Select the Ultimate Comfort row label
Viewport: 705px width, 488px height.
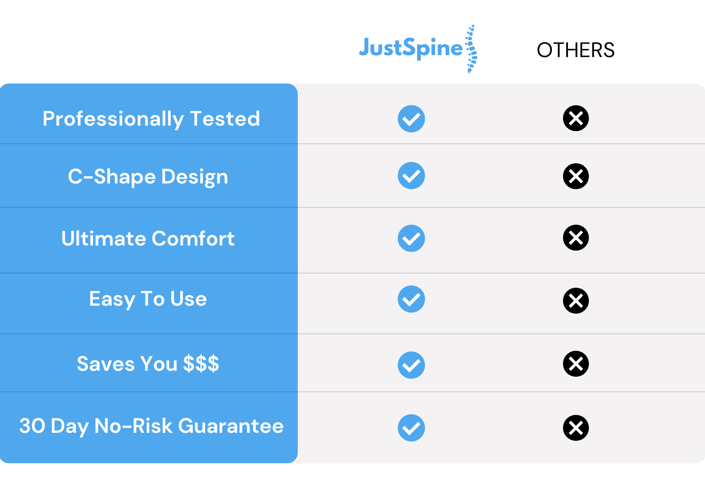click(148, 239)
